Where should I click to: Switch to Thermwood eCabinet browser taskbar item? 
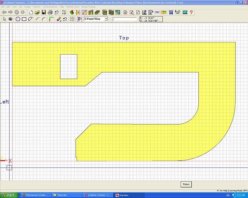tap(36, 195)
